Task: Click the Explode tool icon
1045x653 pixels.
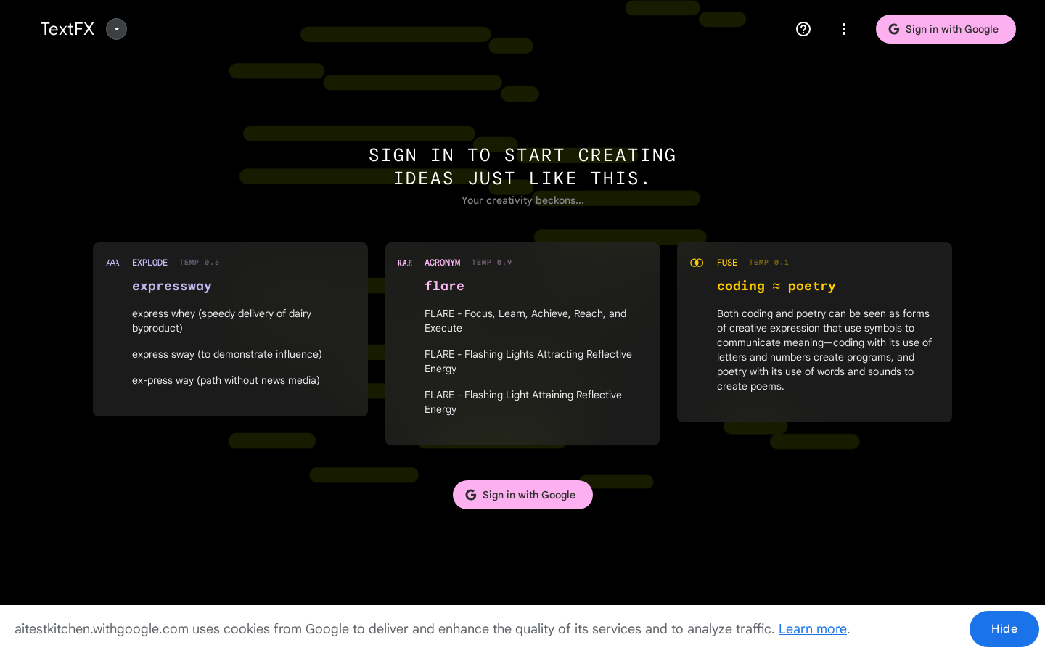Action: coord(112,263)
